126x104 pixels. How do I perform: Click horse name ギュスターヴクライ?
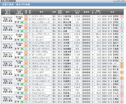click(x=41, y=49)
